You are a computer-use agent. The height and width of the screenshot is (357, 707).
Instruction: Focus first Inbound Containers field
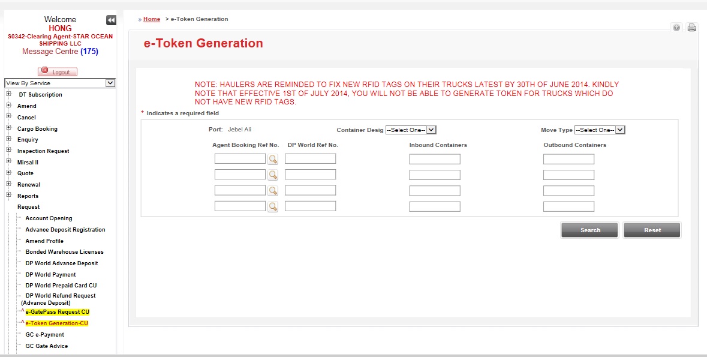click(435, 160)
